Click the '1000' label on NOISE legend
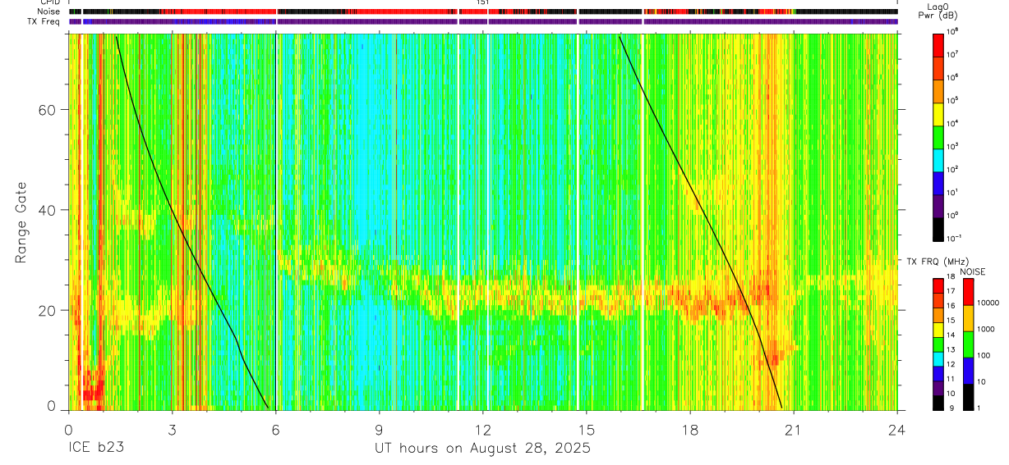Screen dimensions: 1009x465 pos(987,329)
